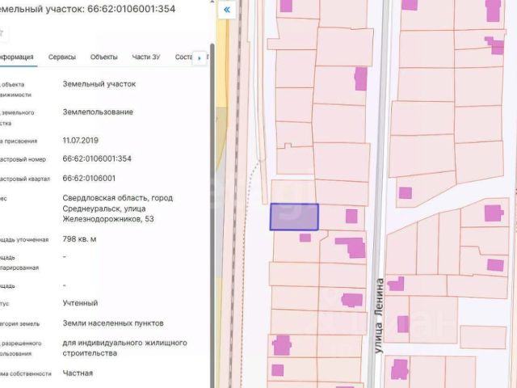Select the Информация tab
517x388 pixels.
click(x=17, y=57)
